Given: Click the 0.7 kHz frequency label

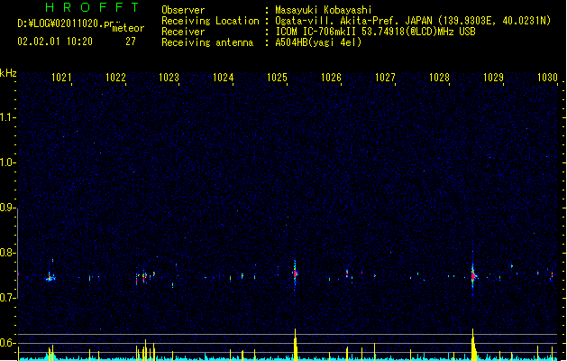Looking at the screenshot, I should (7, 298).
